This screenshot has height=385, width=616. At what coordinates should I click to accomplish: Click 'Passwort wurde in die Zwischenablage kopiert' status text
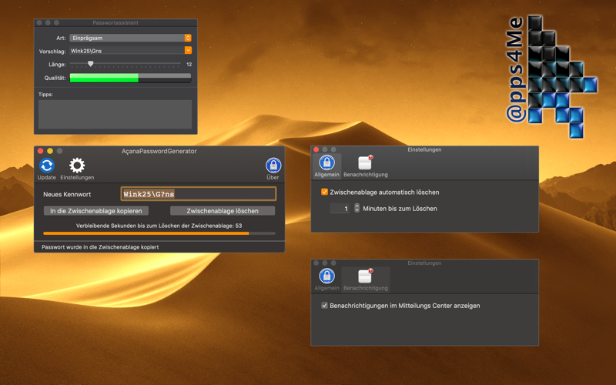point(100,247)
